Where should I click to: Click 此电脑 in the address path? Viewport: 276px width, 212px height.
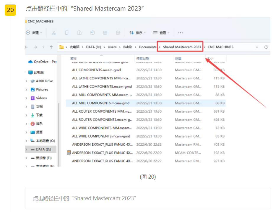74,47
